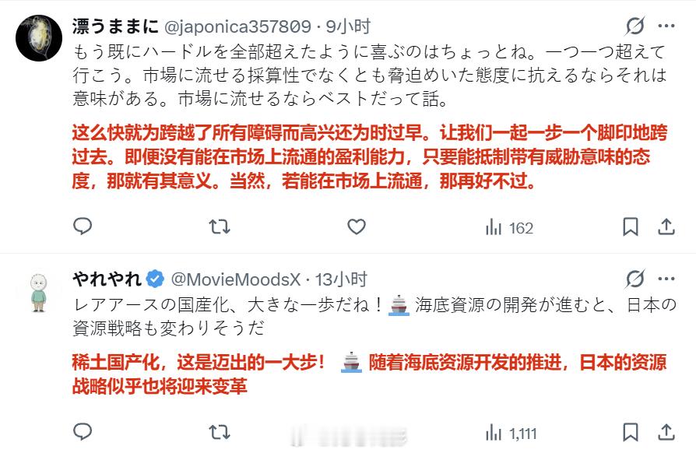Open the やれやれ cartoon avatar
The width and height of the screenshot is (696, 453).
click(39, 292)
